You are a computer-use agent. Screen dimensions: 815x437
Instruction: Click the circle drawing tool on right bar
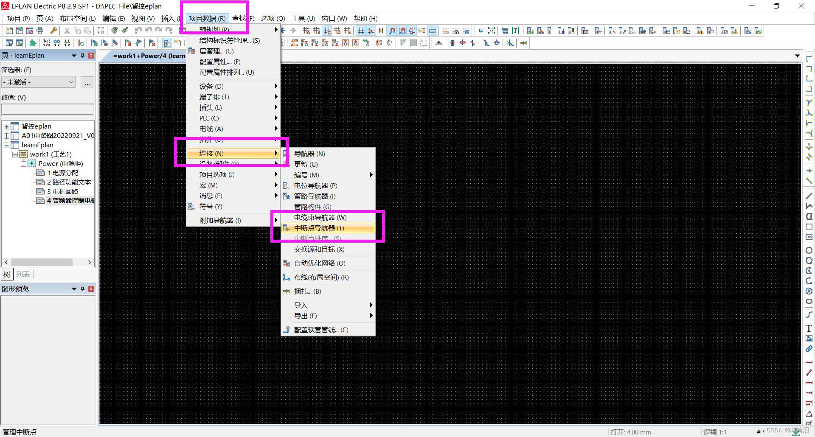(x=809, y=250)
